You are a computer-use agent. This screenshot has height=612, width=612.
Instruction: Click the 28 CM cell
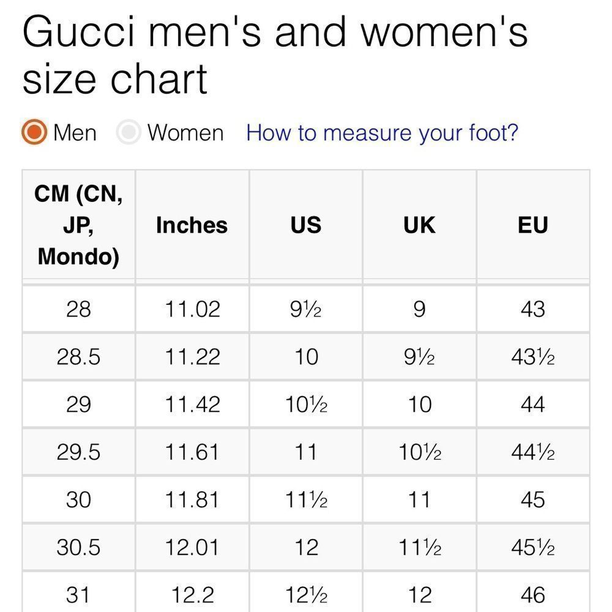78,309
